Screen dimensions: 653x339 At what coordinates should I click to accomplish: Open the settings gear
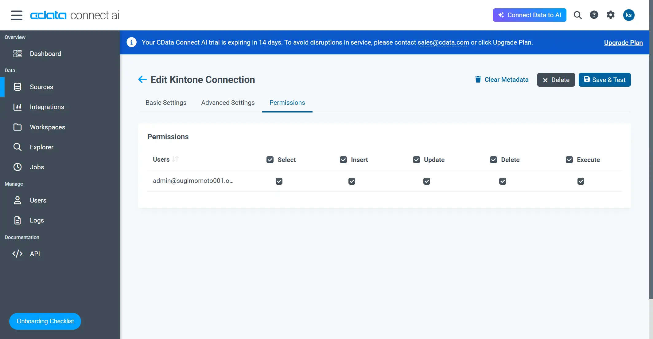point(610,15)
